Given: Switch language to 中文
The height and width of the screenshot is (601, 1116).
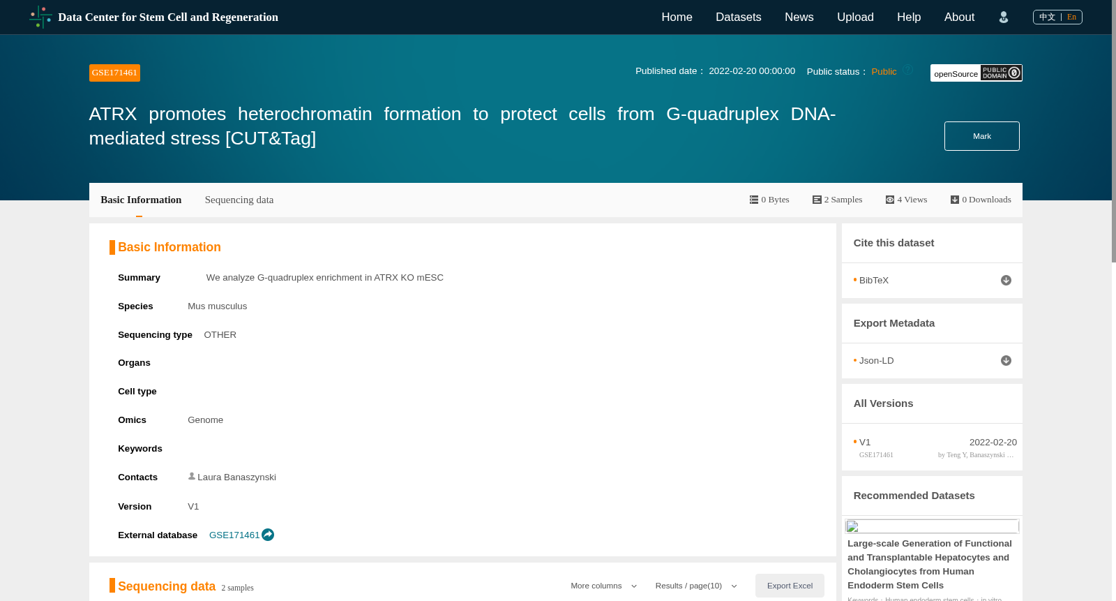Looking at the screenshot, I should coord(1047,17).
